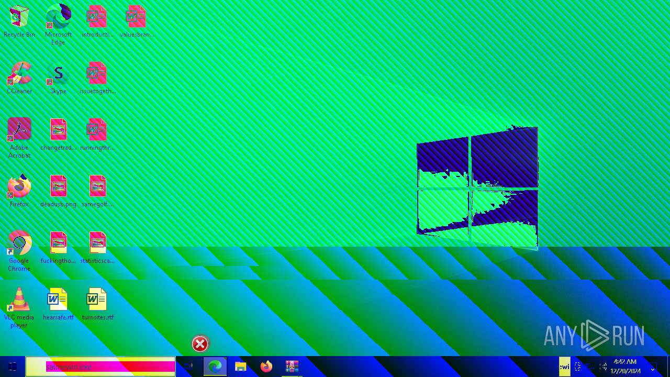Select the hearsafe.rtf document
This screenshot has width=670, height=377.
(58, 304)
